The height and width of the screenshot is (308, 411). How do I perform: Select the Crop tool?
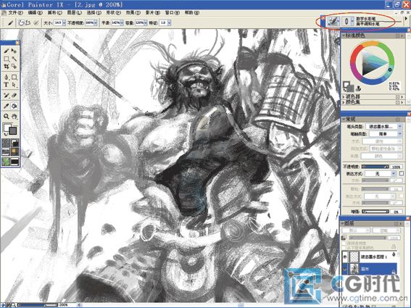click(7, 67)
